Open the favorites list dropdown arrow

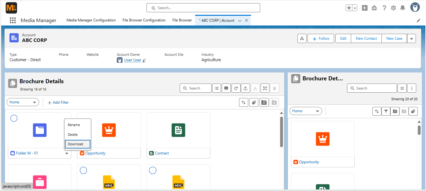point(355,8)
